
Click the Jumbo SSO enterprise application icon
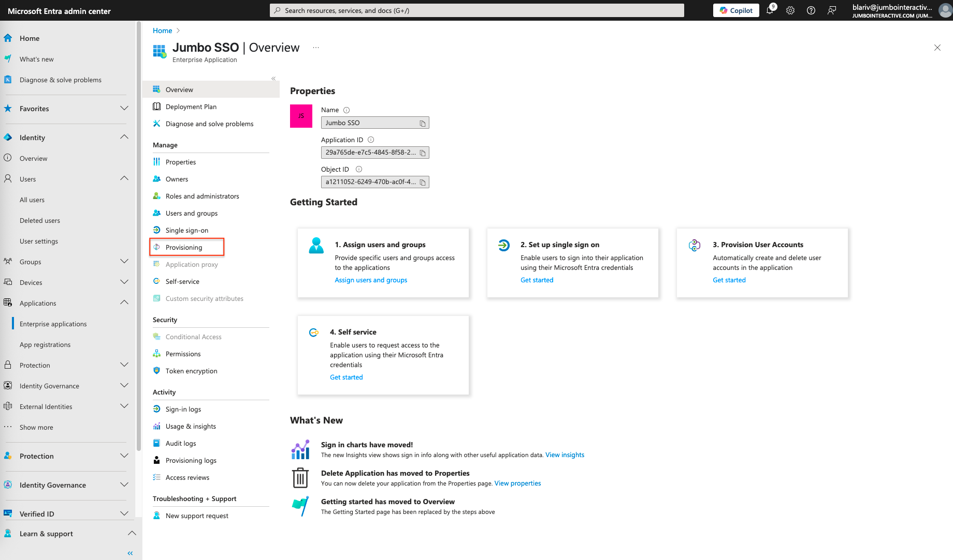160,51
